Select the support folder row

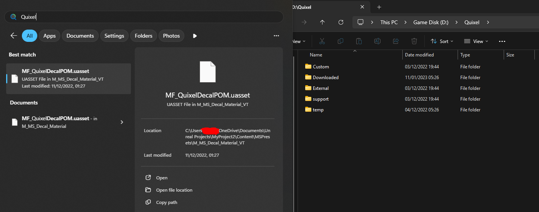[x=418, y=99]
